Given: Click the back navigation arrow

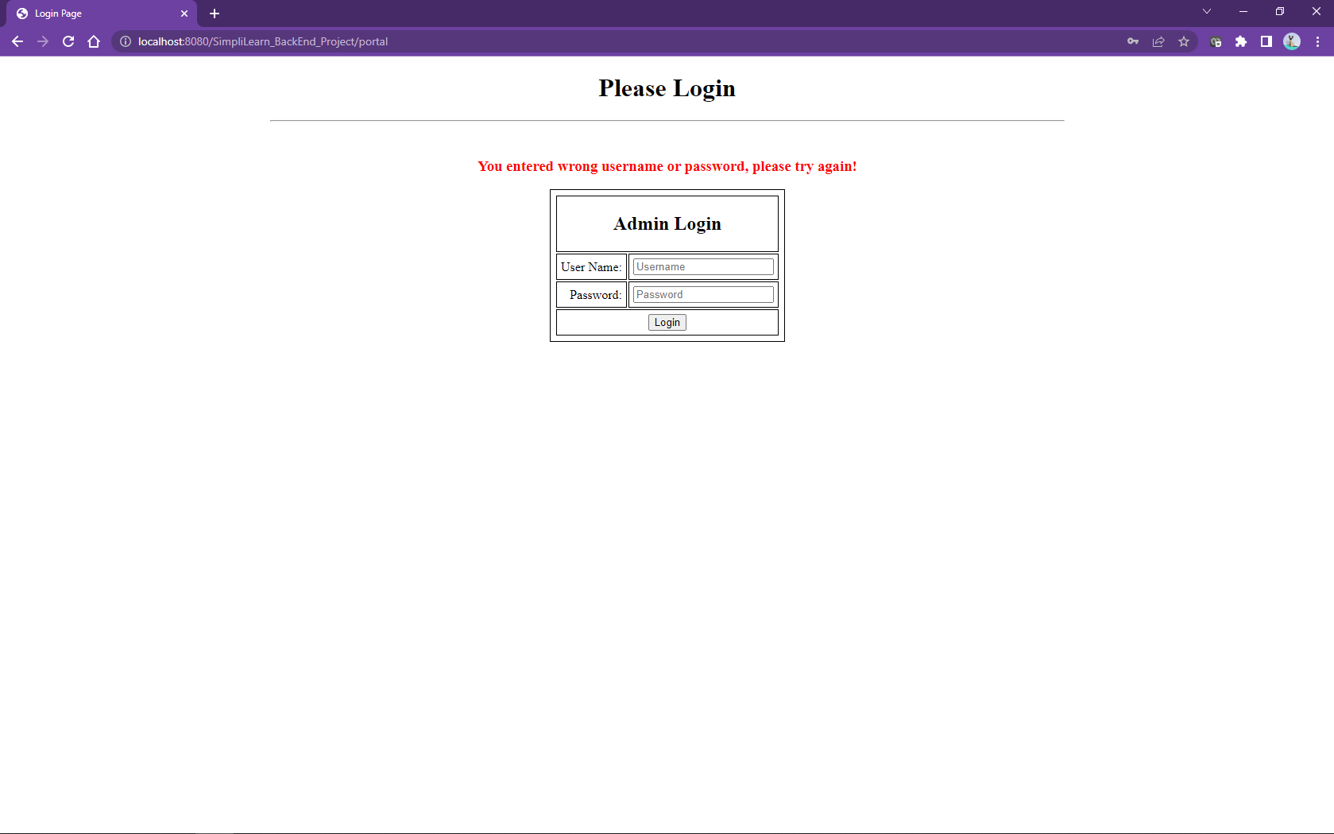Looking at the screenshot, I should 17,41.
